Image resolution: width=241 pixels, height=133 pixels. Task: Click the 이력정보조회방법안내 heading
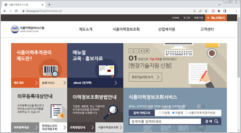point(95,97)
